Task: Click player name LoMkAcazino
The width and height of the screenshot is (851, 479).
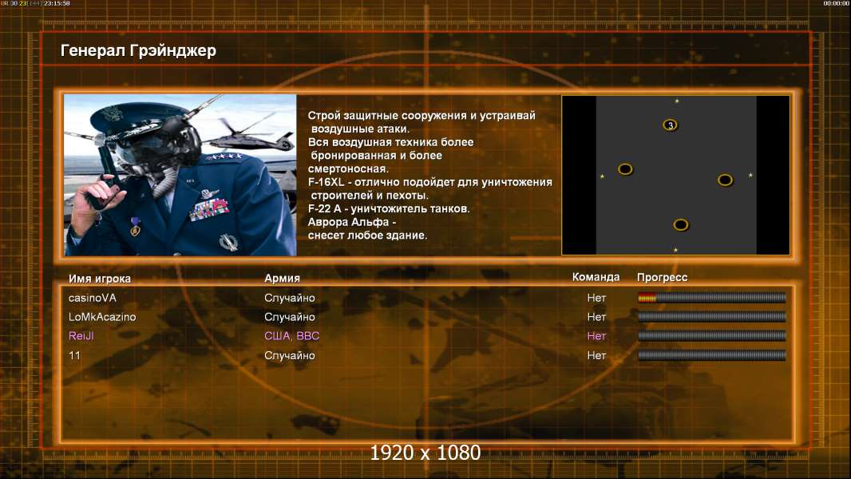Action: click(102, 317)
